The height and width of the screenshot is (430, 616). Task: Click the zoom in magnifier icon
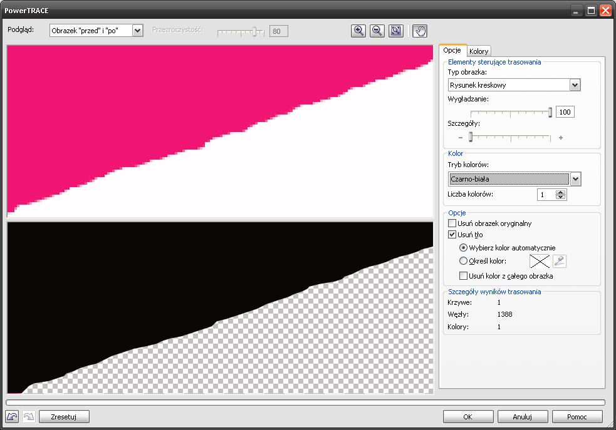click(x=358, y=31)
